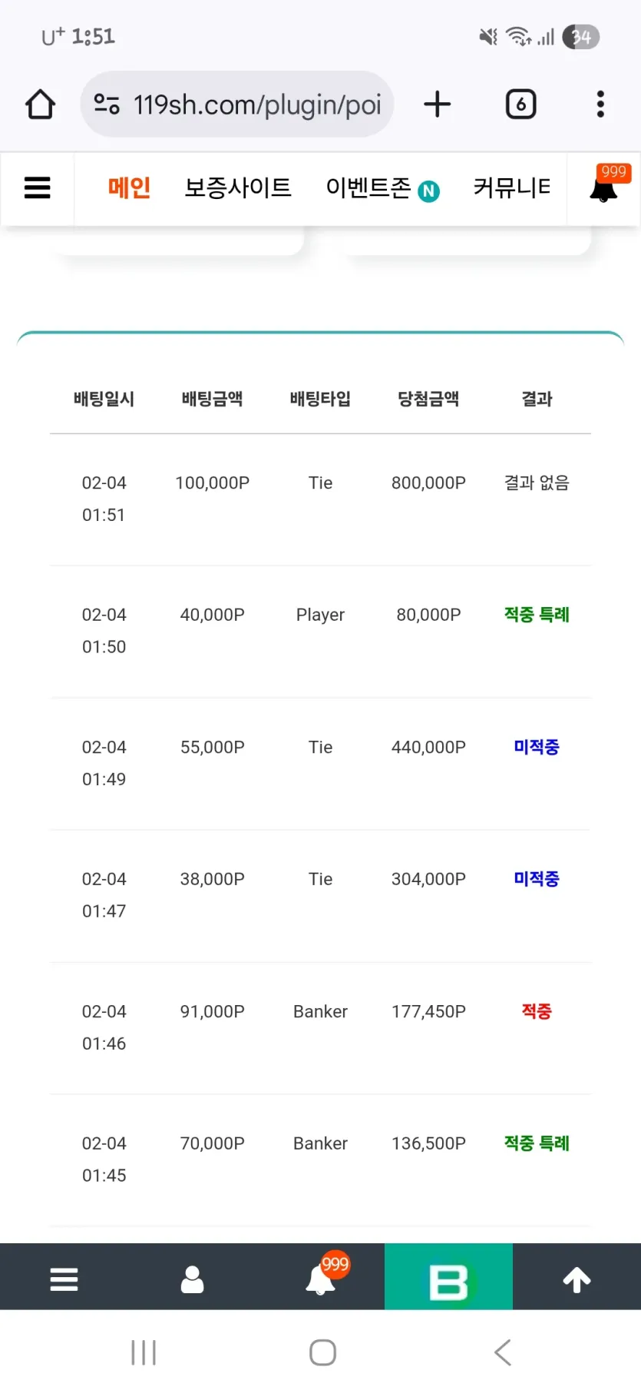Viewport: 641px width, 1390px height.
Task: Tap the Android recent apps button
Action: (x=144, y=1352)
